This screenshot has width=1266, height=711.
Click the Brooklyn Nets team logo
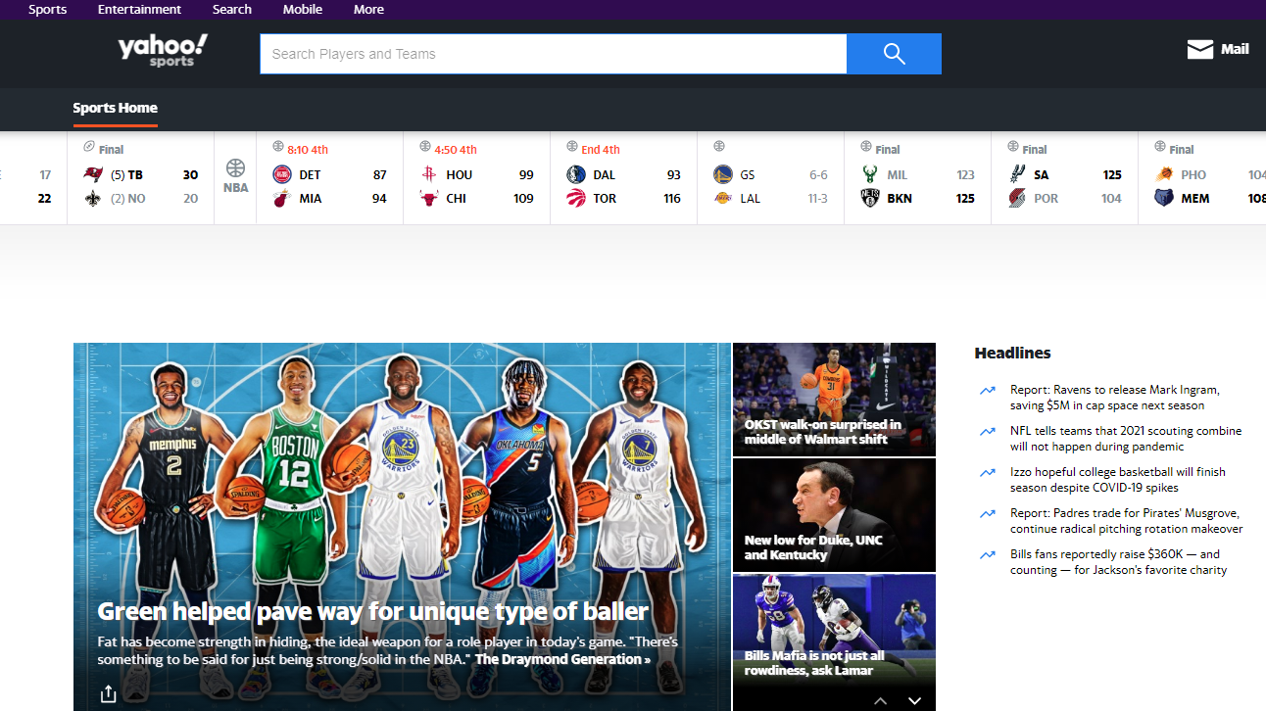(870, 199)
